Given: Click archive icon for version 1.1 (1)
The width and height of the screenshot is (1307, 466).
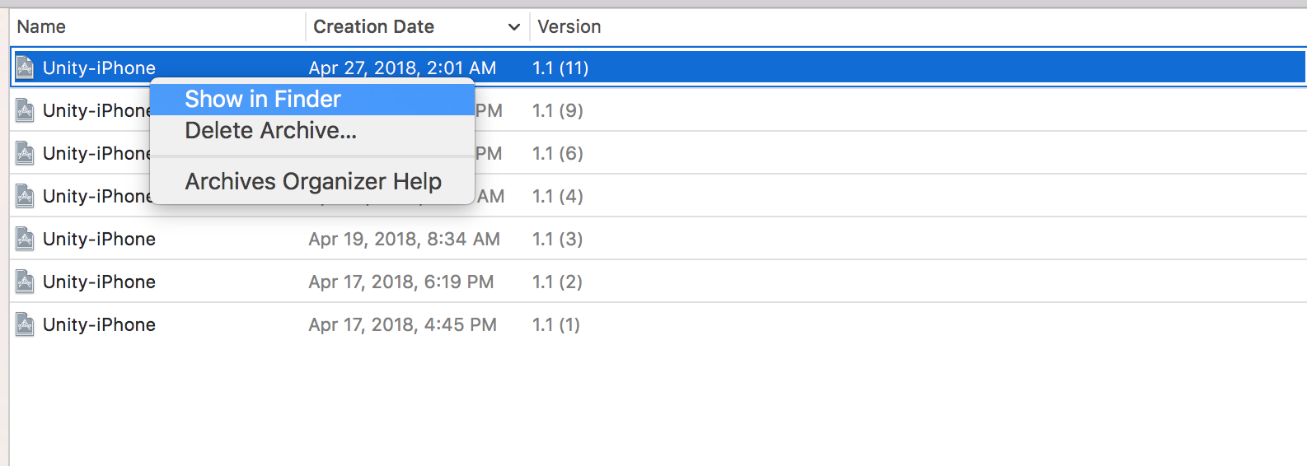Looking at the screenshot, I should 26,324.
